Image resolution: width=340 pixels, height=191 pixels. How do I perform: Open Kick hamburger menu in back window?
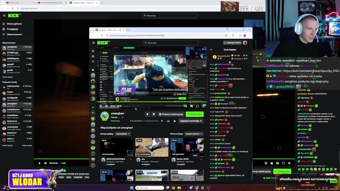(x=4, y=16)
